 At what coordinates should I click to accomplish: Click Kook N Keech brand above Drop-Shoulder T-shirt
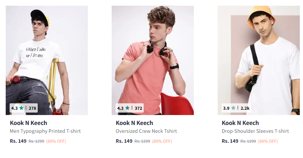[240, 123]
